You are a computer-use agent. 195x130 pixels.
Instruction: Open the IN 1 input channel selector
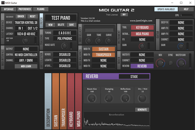(x=21, y=28)
